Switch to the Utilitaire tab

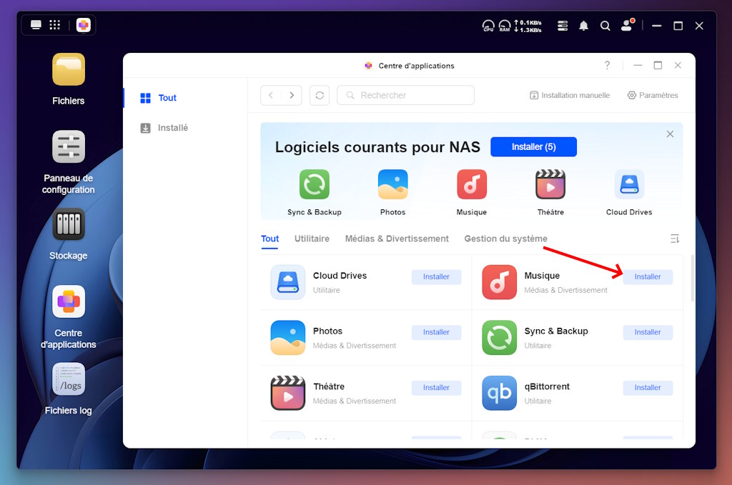[x=312, y=239]
